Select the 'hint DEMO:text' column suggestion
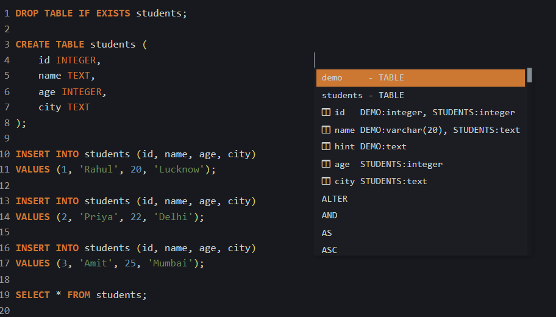 pos(421,146)
